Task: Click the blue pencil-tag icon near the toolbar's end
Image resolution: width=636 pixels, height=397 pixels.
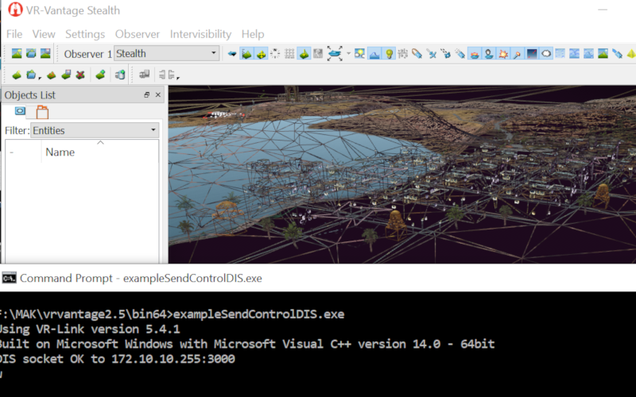Action: click(618, 53)
